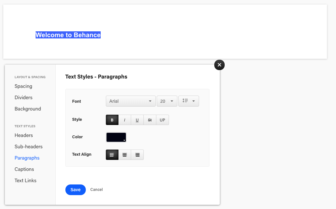The height and width of the screenshot is (209, 336).
Task: Open Sub-headers text styles
Action: point(28,147)
